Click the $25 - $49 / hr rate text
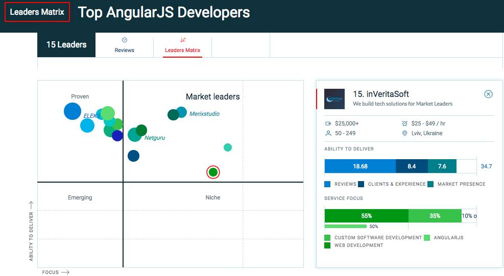This screenshot has height=276, width=504. pyautogui.click(x=428, y=123)
